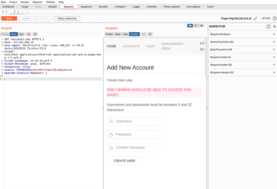The width and height of the screenshot is (277, 189).
Task: Switch to the Decoder tab
Action: pyautogui.click(x=103, y=7)
